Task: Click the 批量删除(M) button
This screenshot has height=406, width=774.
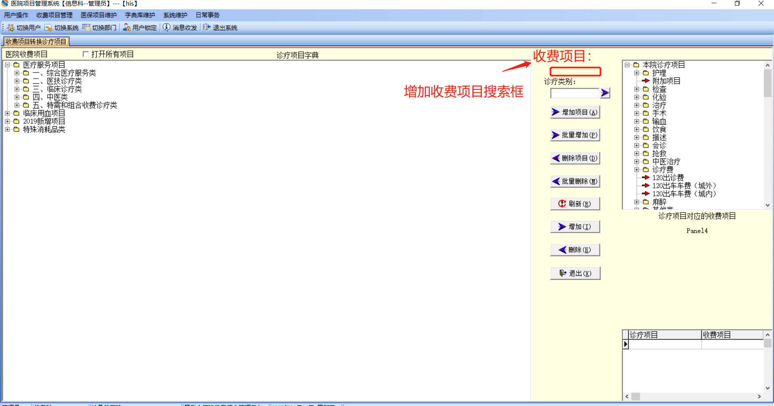Action: 575,181
